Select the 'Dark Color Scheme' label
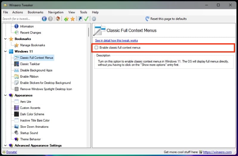The image size is (238, 156). 32,114
